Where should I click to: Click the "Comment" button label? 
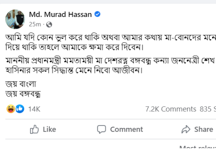coord(127,129)
